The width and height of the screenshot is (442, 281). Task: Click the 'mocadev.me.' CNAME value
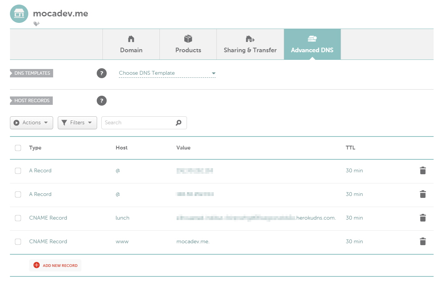click(193, 241)
